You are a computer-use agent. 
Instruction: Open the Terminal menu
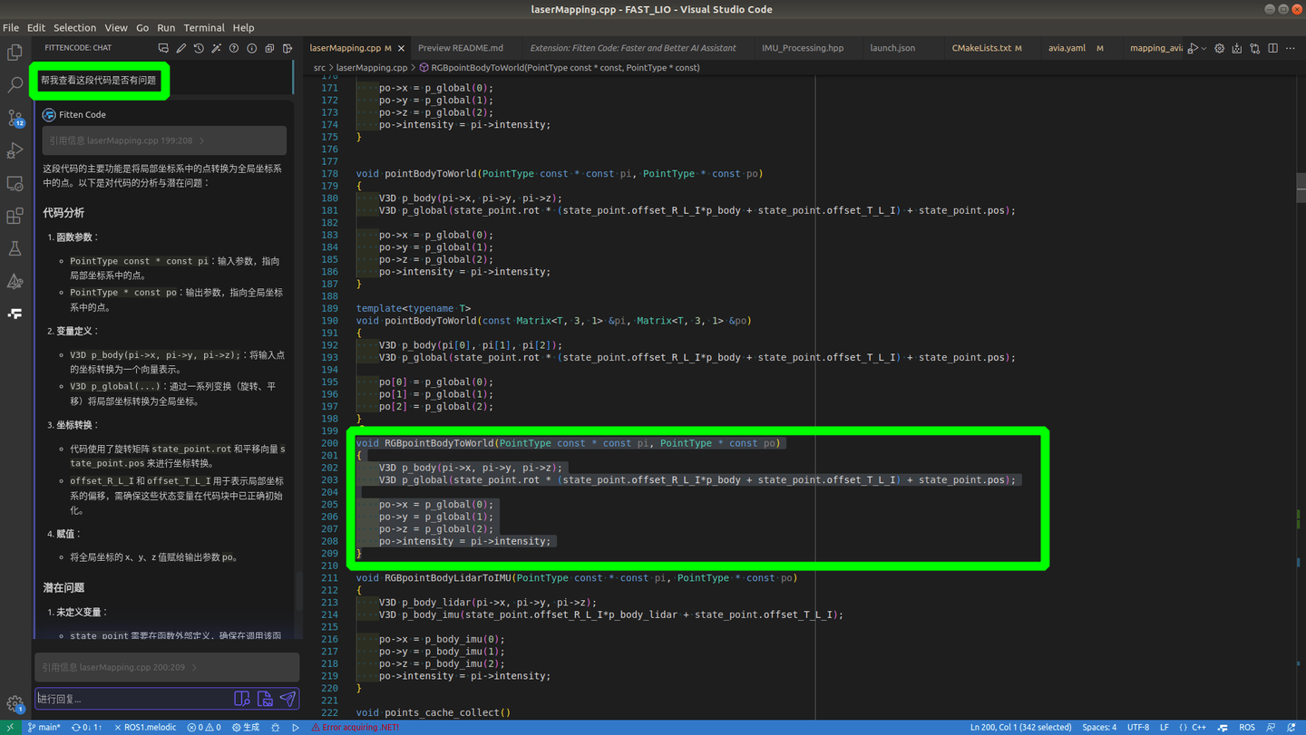(203, 27)
